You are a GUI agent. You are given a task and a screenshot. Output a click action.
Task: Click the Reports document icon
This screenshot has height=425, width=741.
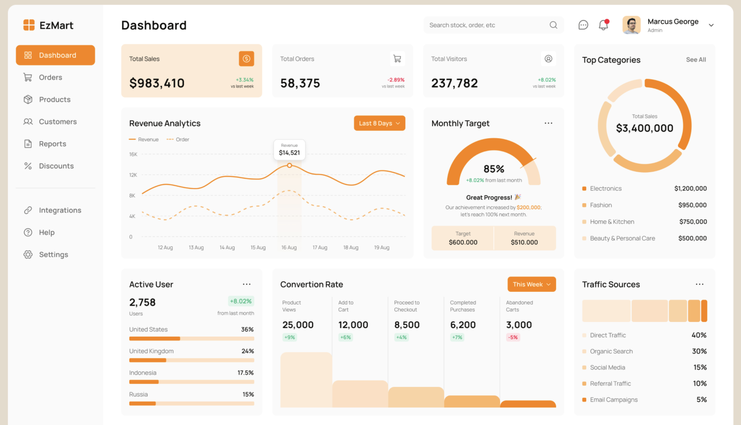28,144
